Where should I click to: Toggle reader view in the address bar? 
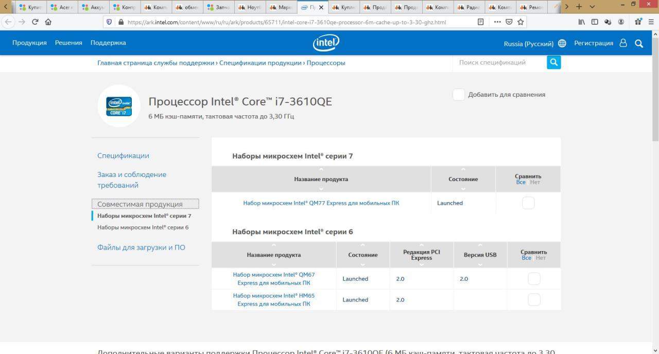click(481, 22)
